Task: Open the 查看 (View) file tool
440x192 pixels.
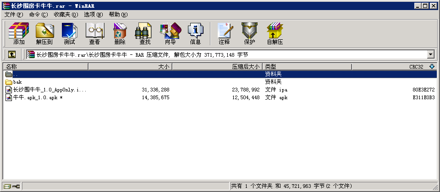Action: click(x=94, y=33)
